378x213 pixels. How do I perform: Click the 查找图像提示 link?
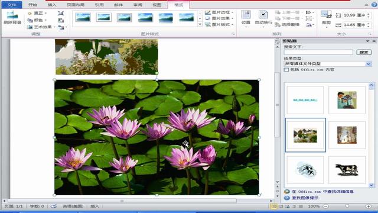coord(305,198)
